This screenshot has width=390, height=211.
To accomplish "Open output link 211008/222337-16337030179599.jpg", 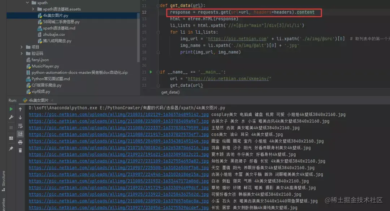I will click(119, 128).
